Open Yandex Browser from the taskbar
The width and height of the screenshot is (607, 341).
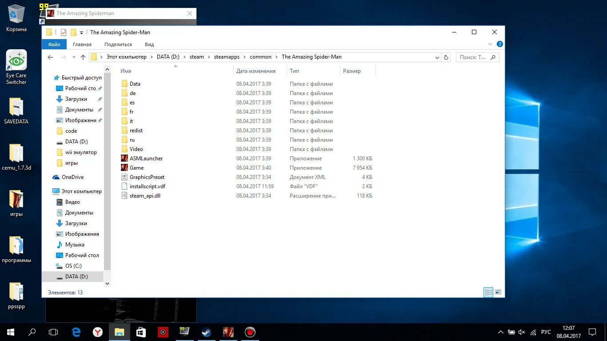(98, 332)
